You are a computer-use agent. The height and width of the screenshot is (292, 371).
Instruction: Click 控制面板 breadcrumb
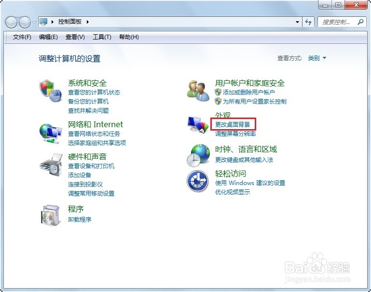click(70, 22)
